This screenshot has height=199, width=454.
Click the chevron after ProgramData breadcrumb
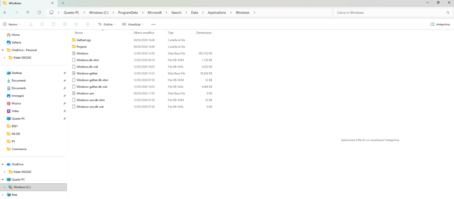(143, 13)
